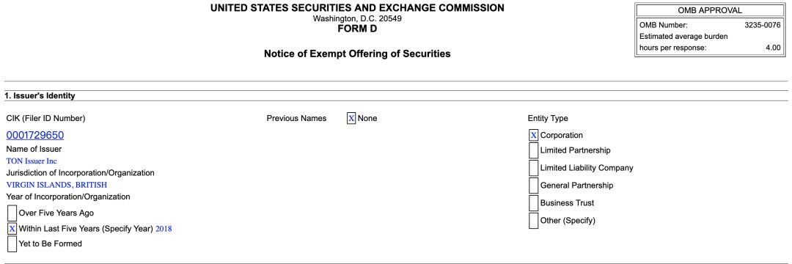
Task: Check the Over Five Years Ago checkbox
Action: pos(12,213)
